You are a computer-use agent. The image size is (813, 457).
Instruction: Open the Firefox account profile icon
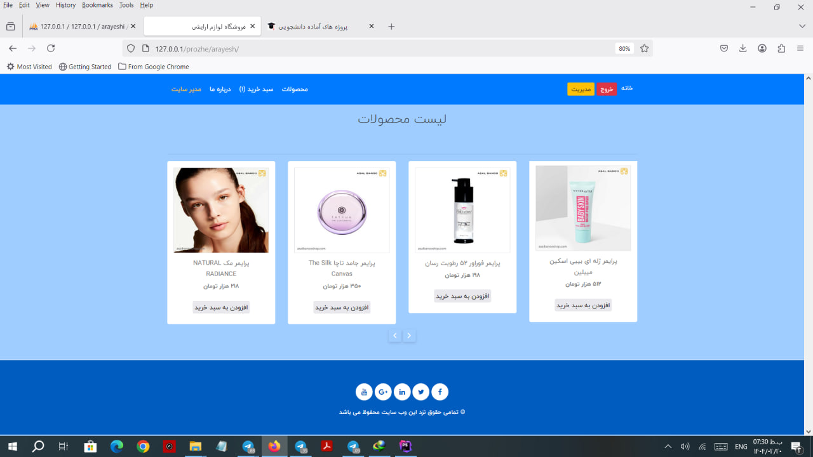coord(762,48)
